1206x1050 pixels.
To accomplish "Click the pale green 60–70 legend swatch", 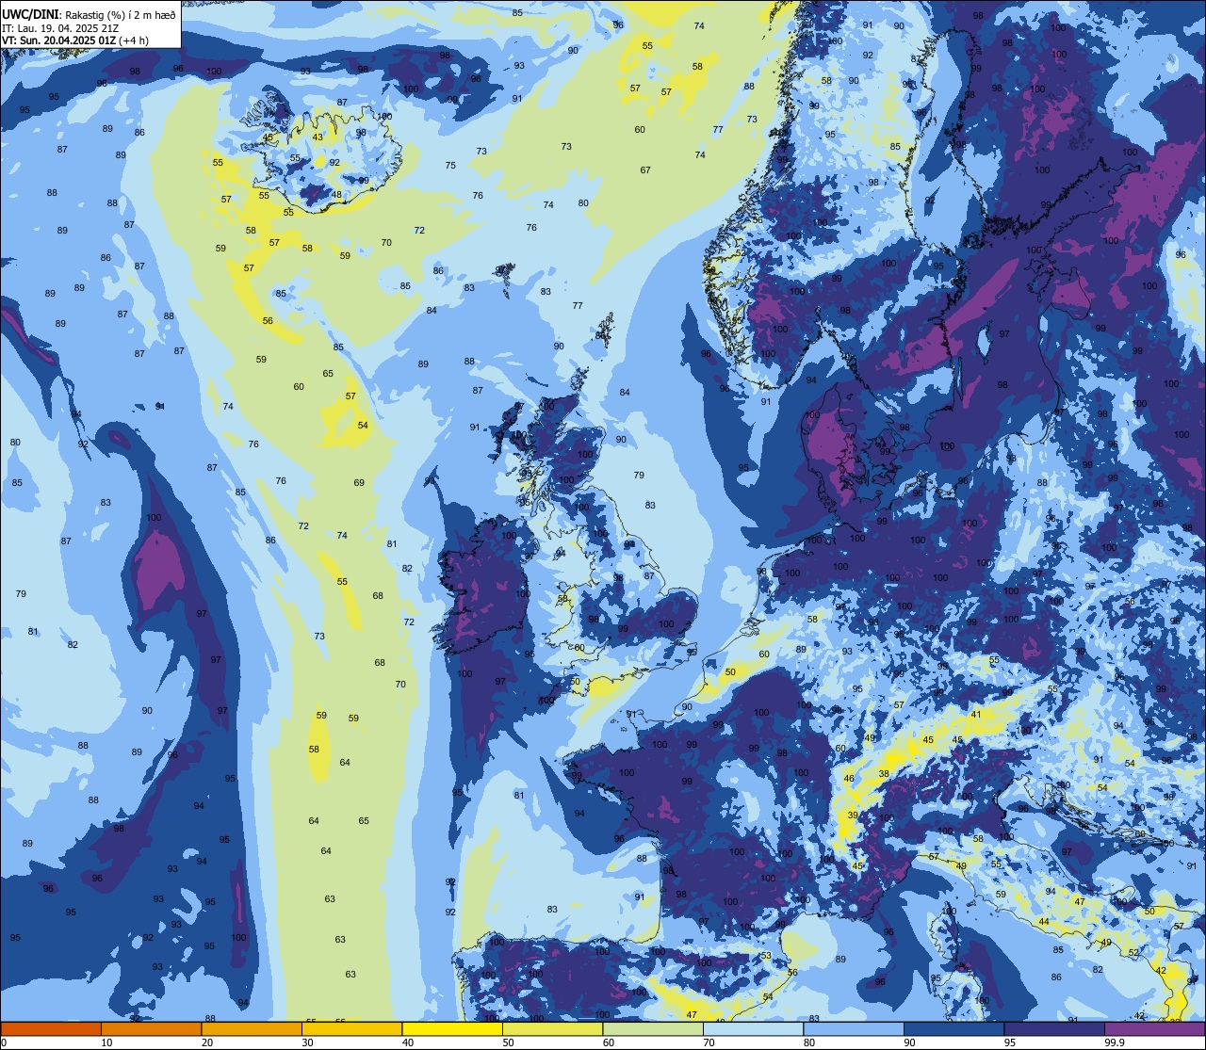I will pos(653,1028).
